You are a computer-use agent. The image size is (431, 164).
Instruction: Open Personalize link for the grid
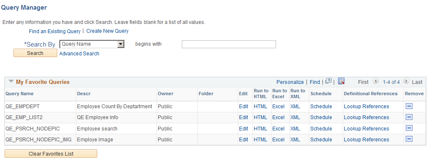(x=290, y=82)
